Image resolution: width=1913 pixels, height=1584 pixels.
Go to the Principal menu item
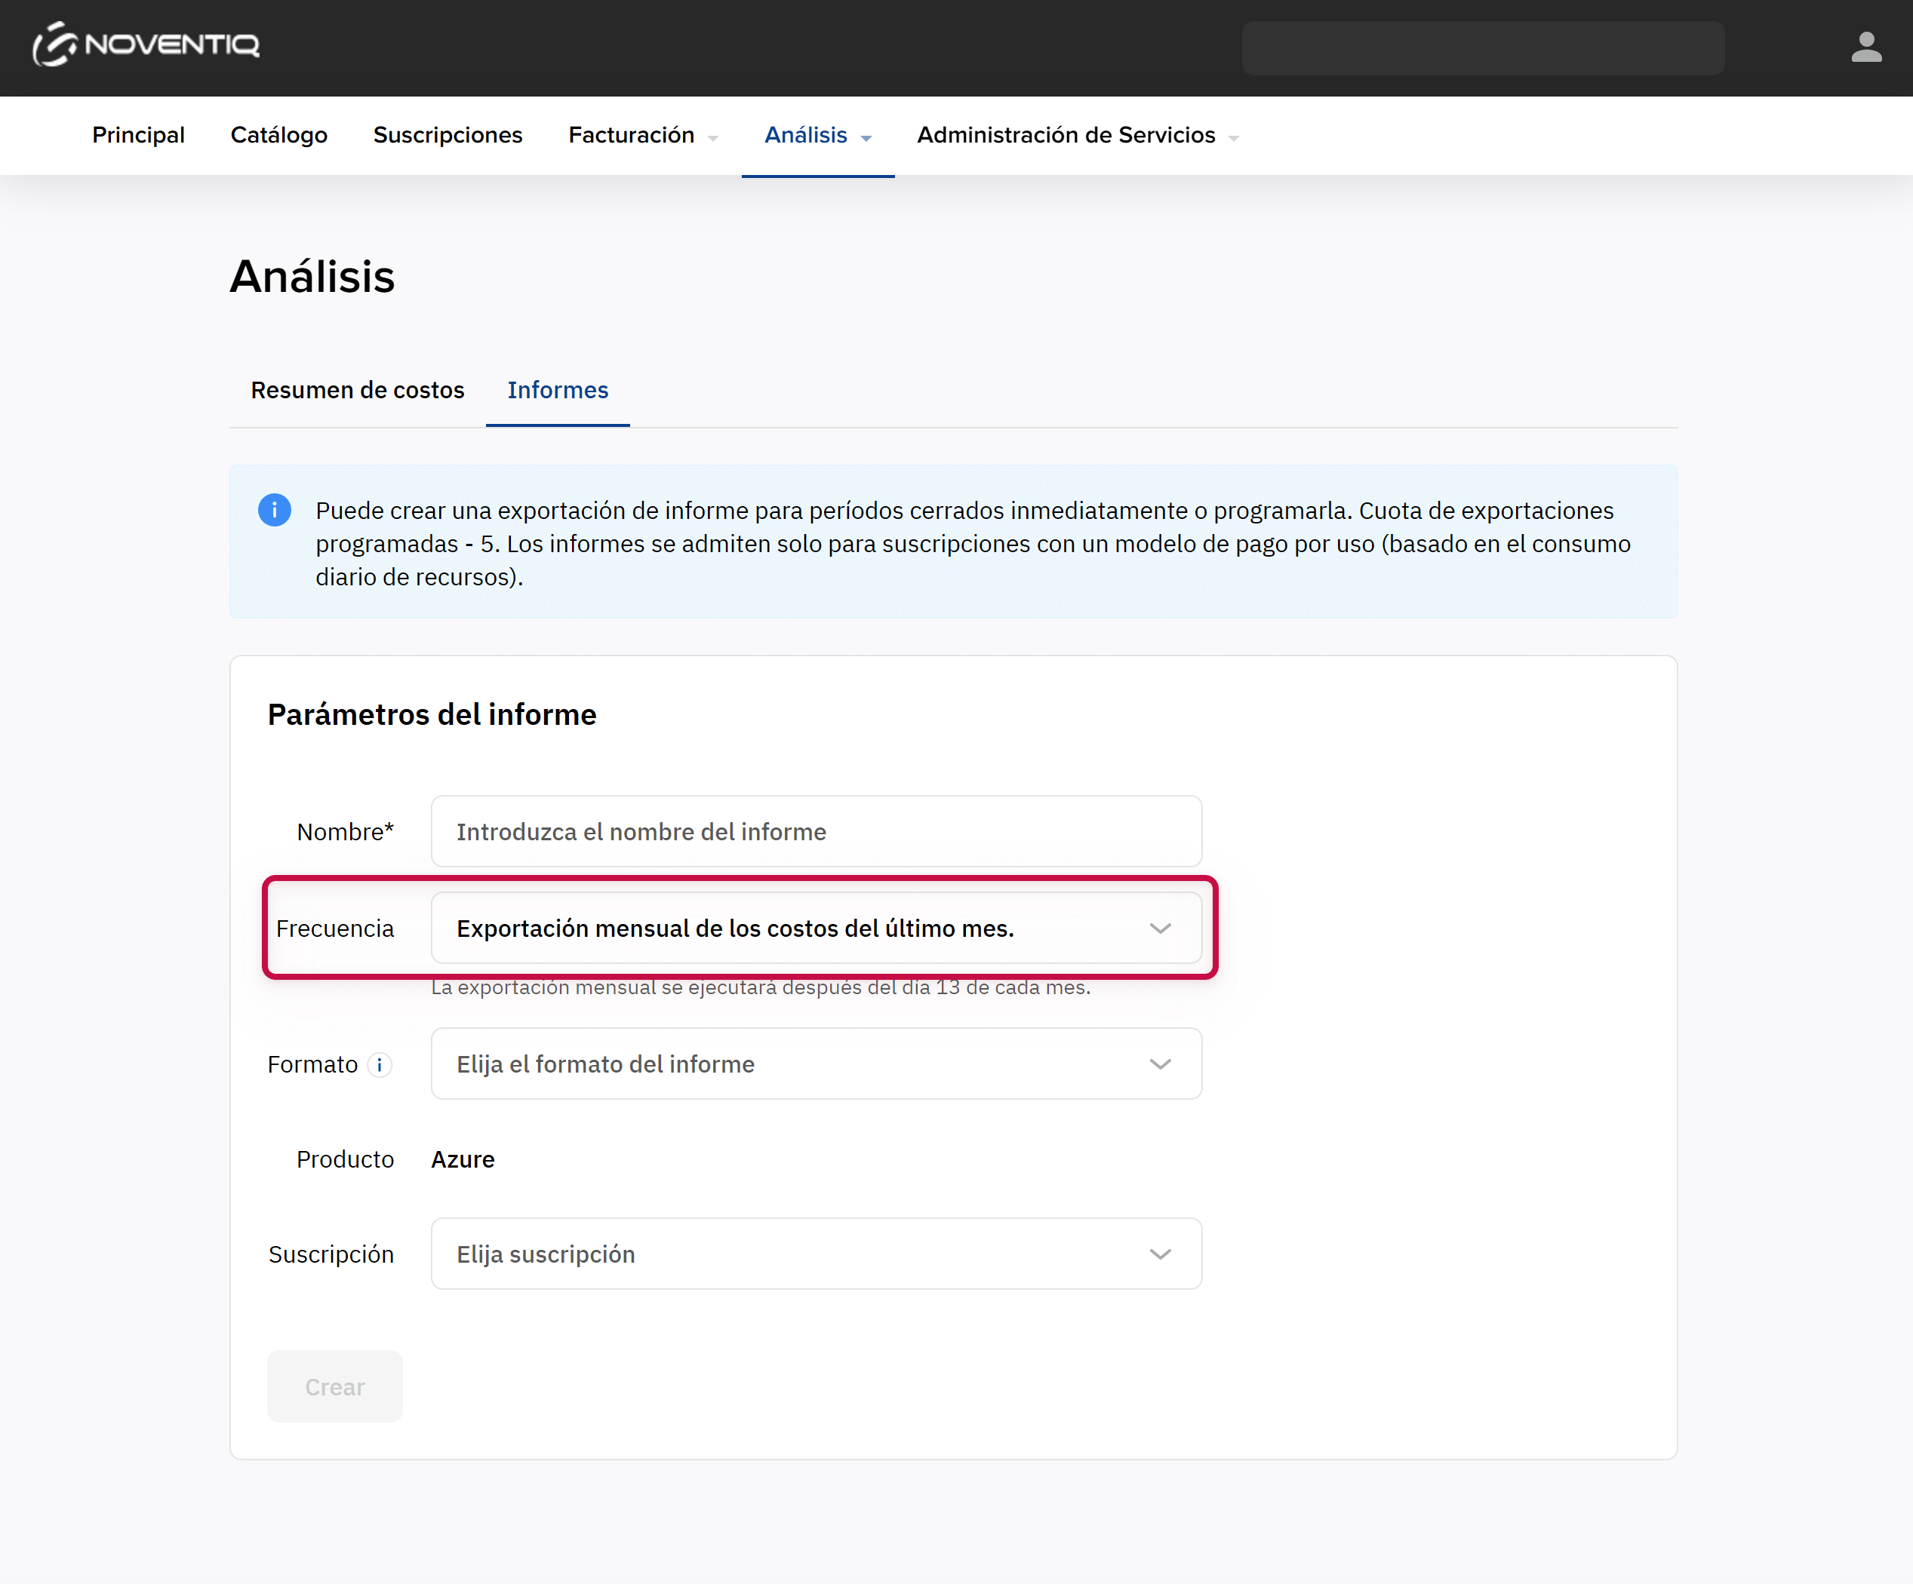(x=138, y=135)
